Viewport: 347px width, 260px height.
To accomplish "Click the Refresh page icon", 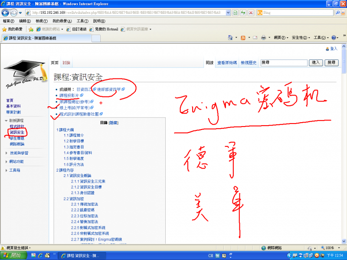I will coord(244,13).
